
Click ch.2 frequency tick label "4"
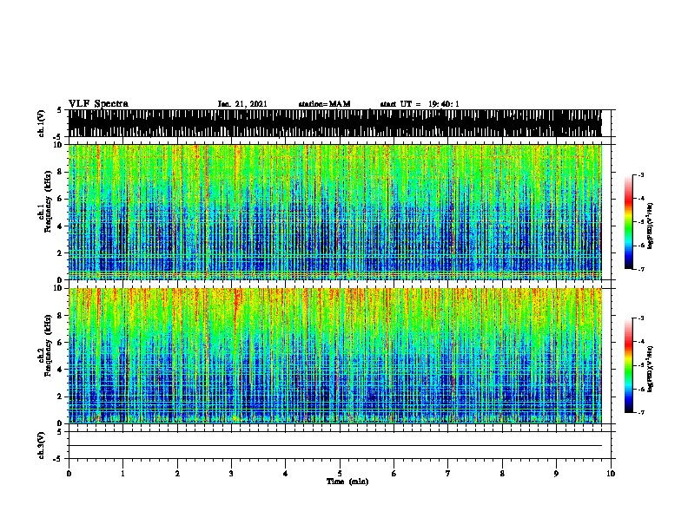(61, 370)
